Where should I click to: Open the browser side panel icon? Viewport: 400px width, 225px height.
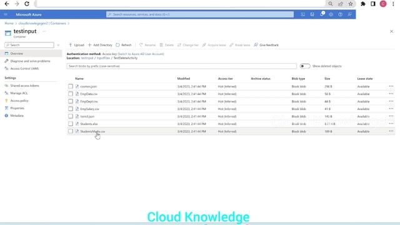pos(373,4)
